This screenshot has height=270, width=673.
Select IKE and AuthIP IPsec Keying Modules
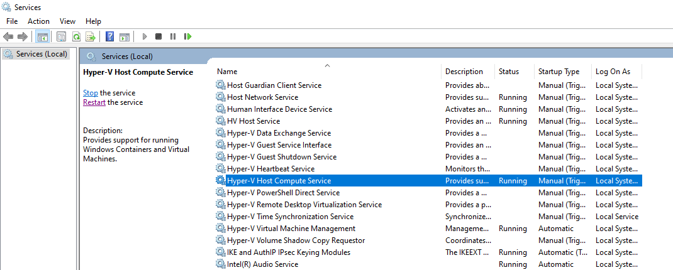[x=289, y=252]
